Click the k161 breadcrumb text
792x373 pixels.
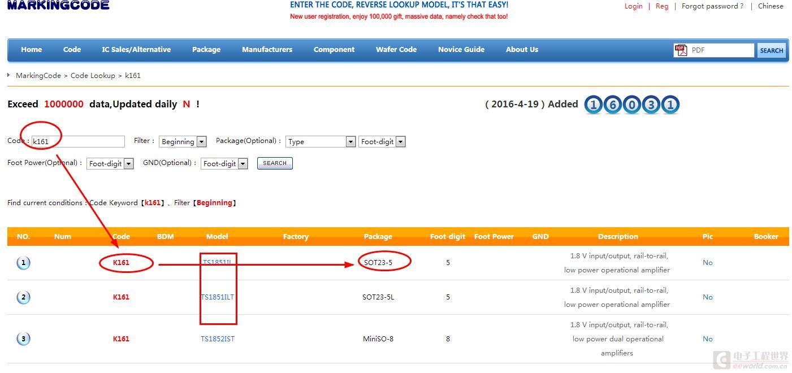pyautogui.click(x=133, y=76)
